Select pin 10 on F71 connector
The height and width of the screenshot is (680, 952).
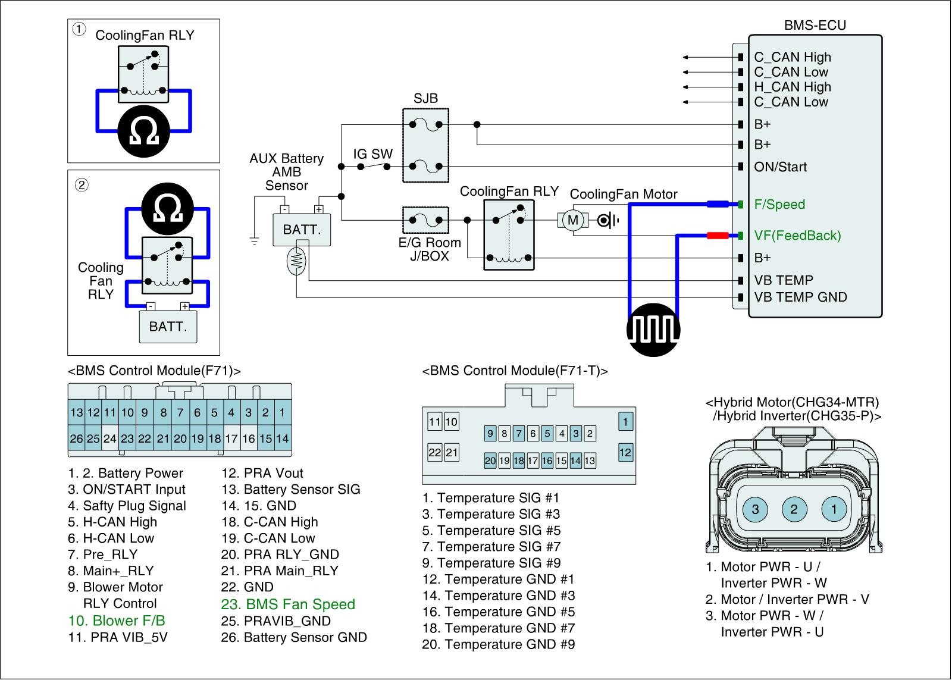[x=127, y=412]
